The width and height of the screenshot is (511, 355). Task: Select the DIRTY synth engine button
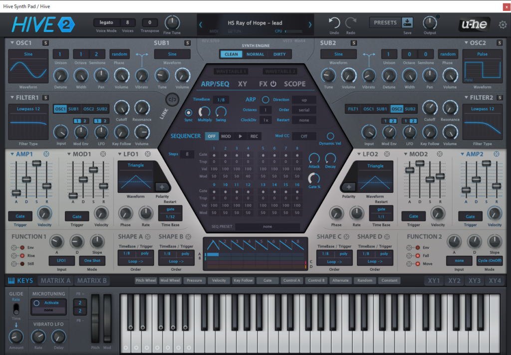(279, 54)
